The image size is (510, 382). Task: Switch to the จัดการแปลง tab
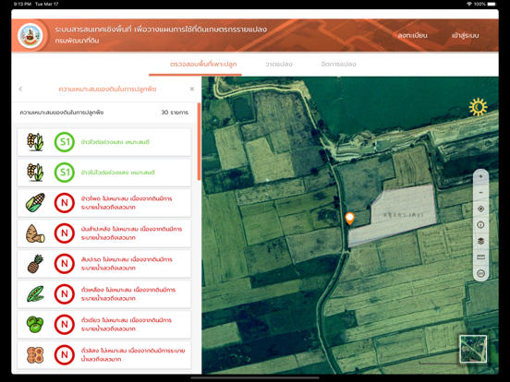point(338,65)
